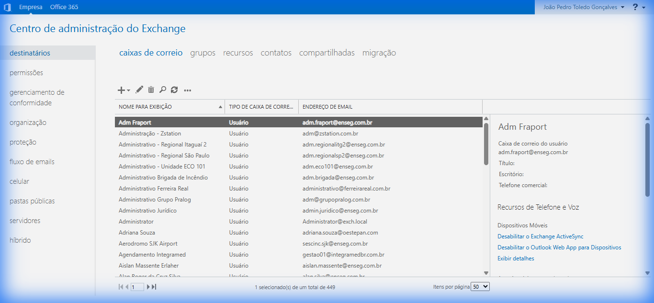Expand the João Pedro Toledo Gonçalves user menu
This screenshot has width=654, height=303.
584,7
